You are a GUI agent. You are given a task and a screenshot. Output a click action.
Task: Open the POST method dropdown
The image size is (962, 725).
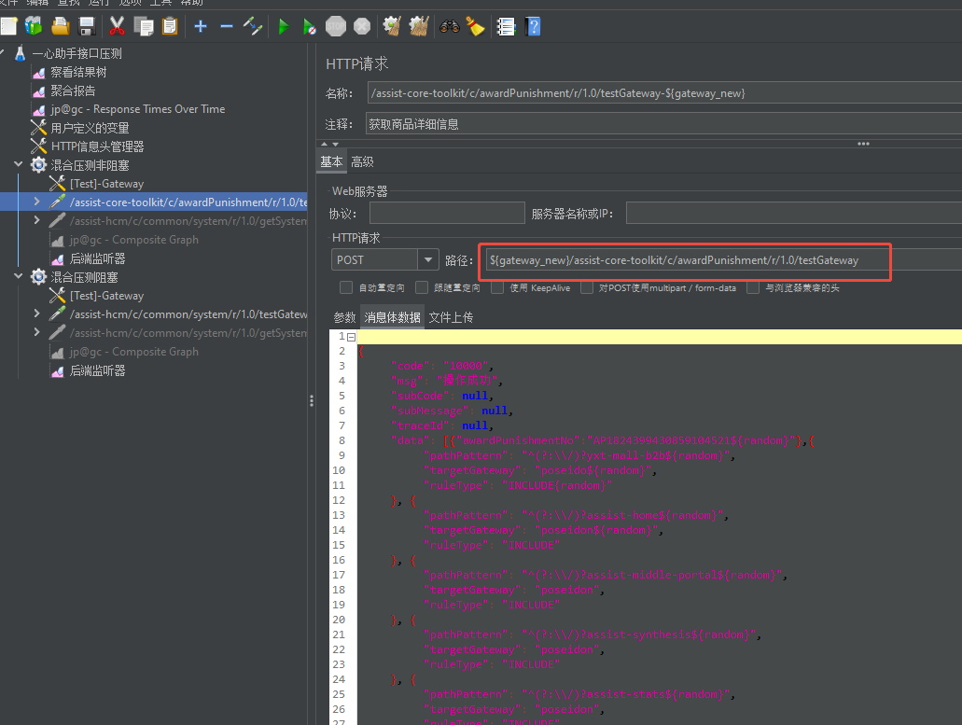pos(428,260)
